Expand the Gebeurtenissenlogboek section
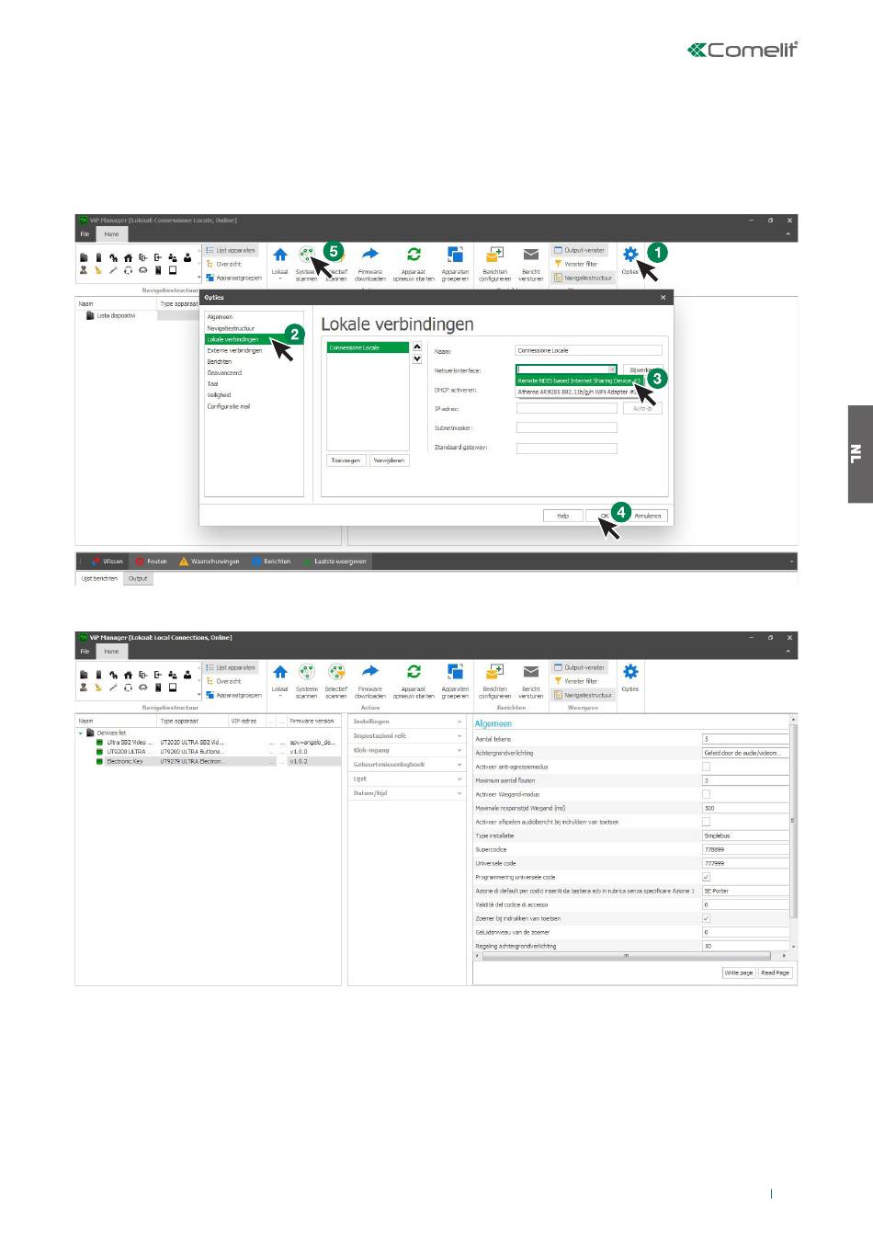The image size is (873, 1239). [407, 765]
